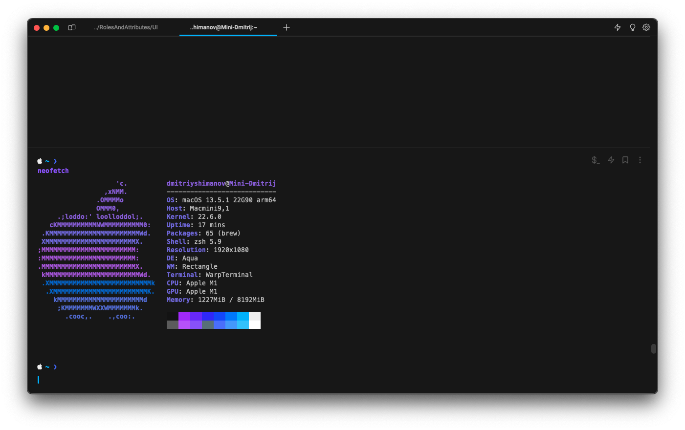
Task: Copy command via the $_ block icon
Action: click(x=596, y=160)
